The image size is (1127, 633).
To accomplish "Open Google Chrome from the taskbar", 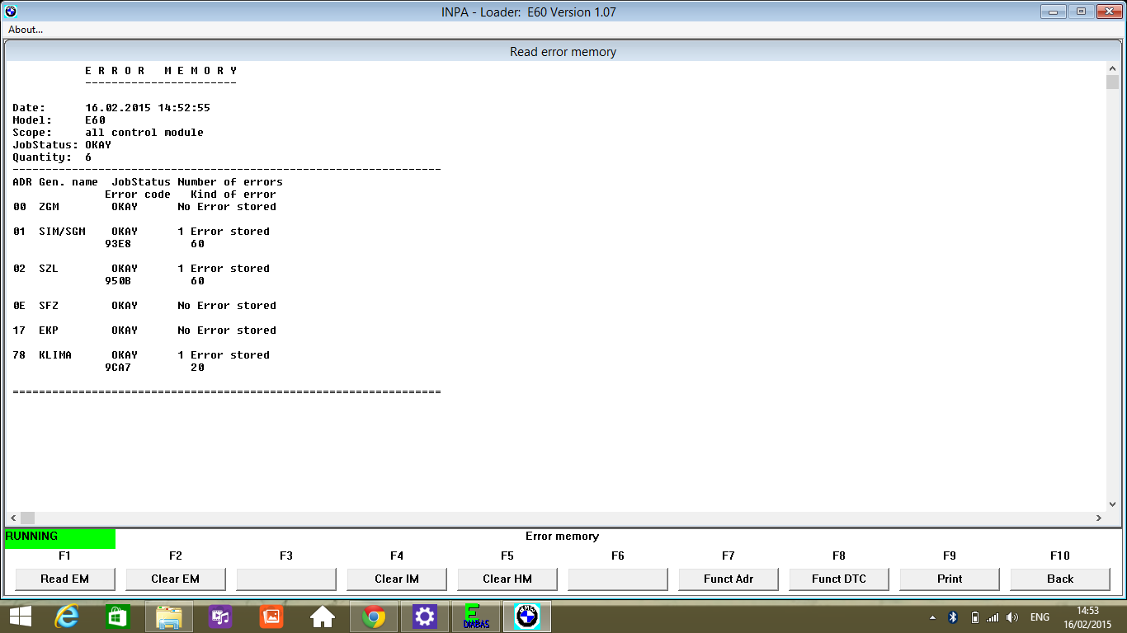I will (x=374, y=617).
